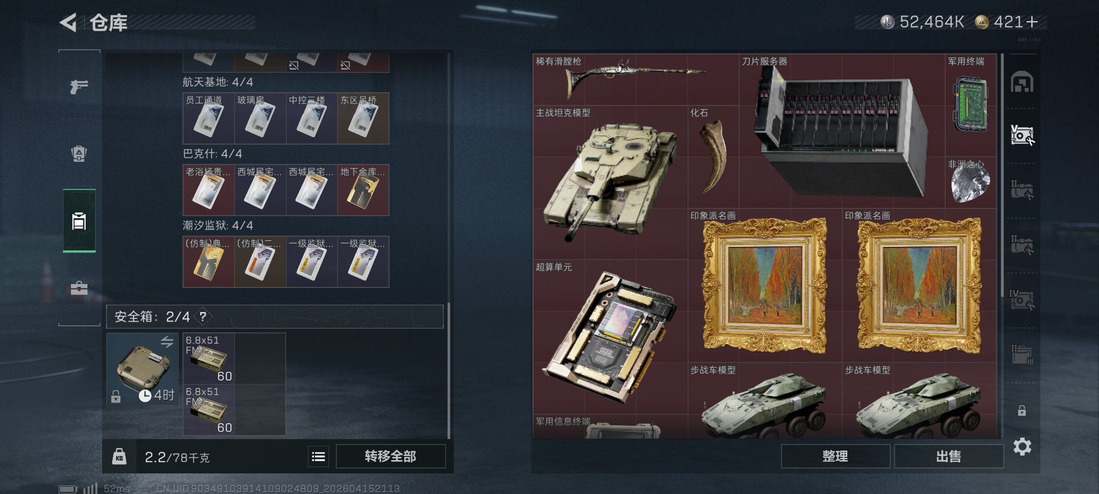Switch to storage container tab IV
Image resolution: width=1099 pixels, height=494 pixels.
point(1022,300)
